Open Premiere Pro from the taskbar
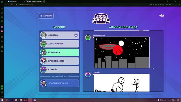Screen dimensions: 181x102 pyautogui.click(x=12, y=100)
